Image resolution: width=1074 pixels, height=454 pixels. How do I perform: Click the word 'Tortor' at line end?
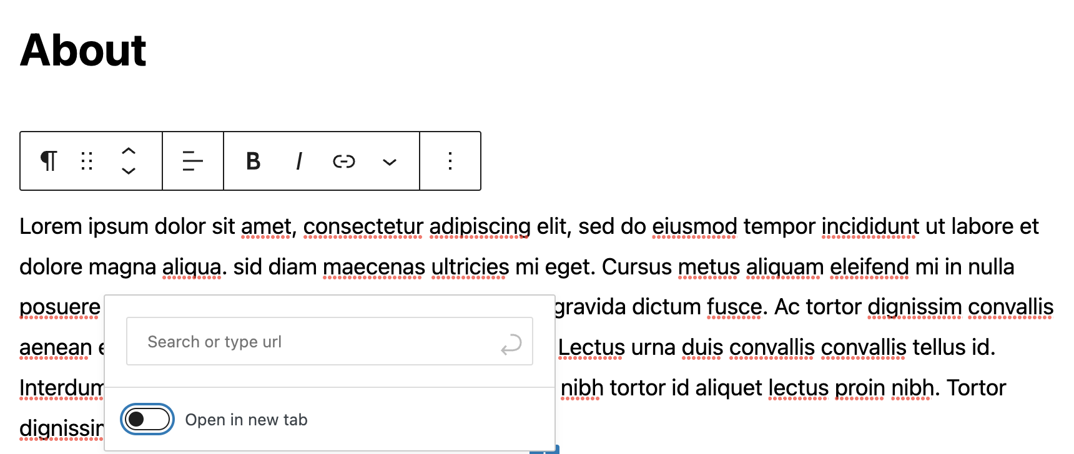click(x=977, y=388)
